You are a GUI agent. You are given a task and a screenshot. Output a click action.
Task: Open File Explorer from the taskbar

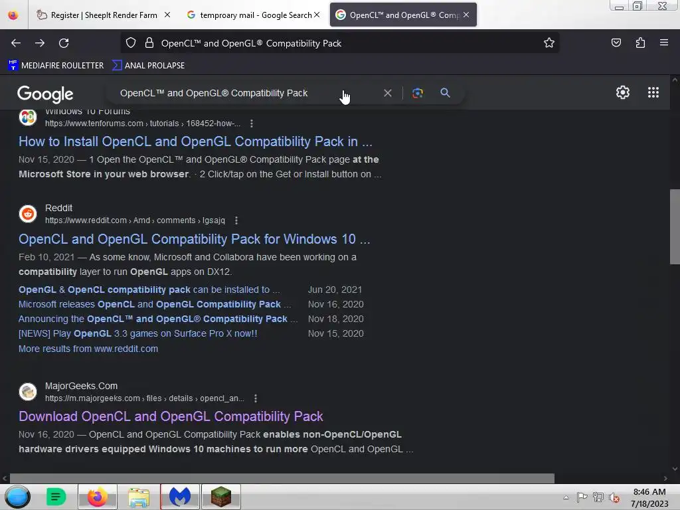click(x=139, y=497)
